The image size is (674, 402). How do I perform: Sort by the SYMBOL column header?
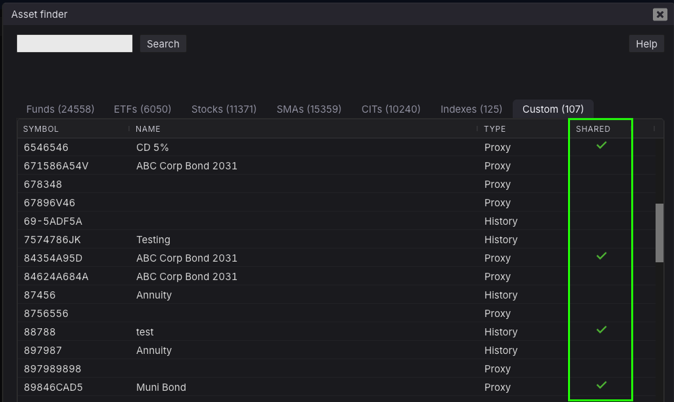coord(41,129)
